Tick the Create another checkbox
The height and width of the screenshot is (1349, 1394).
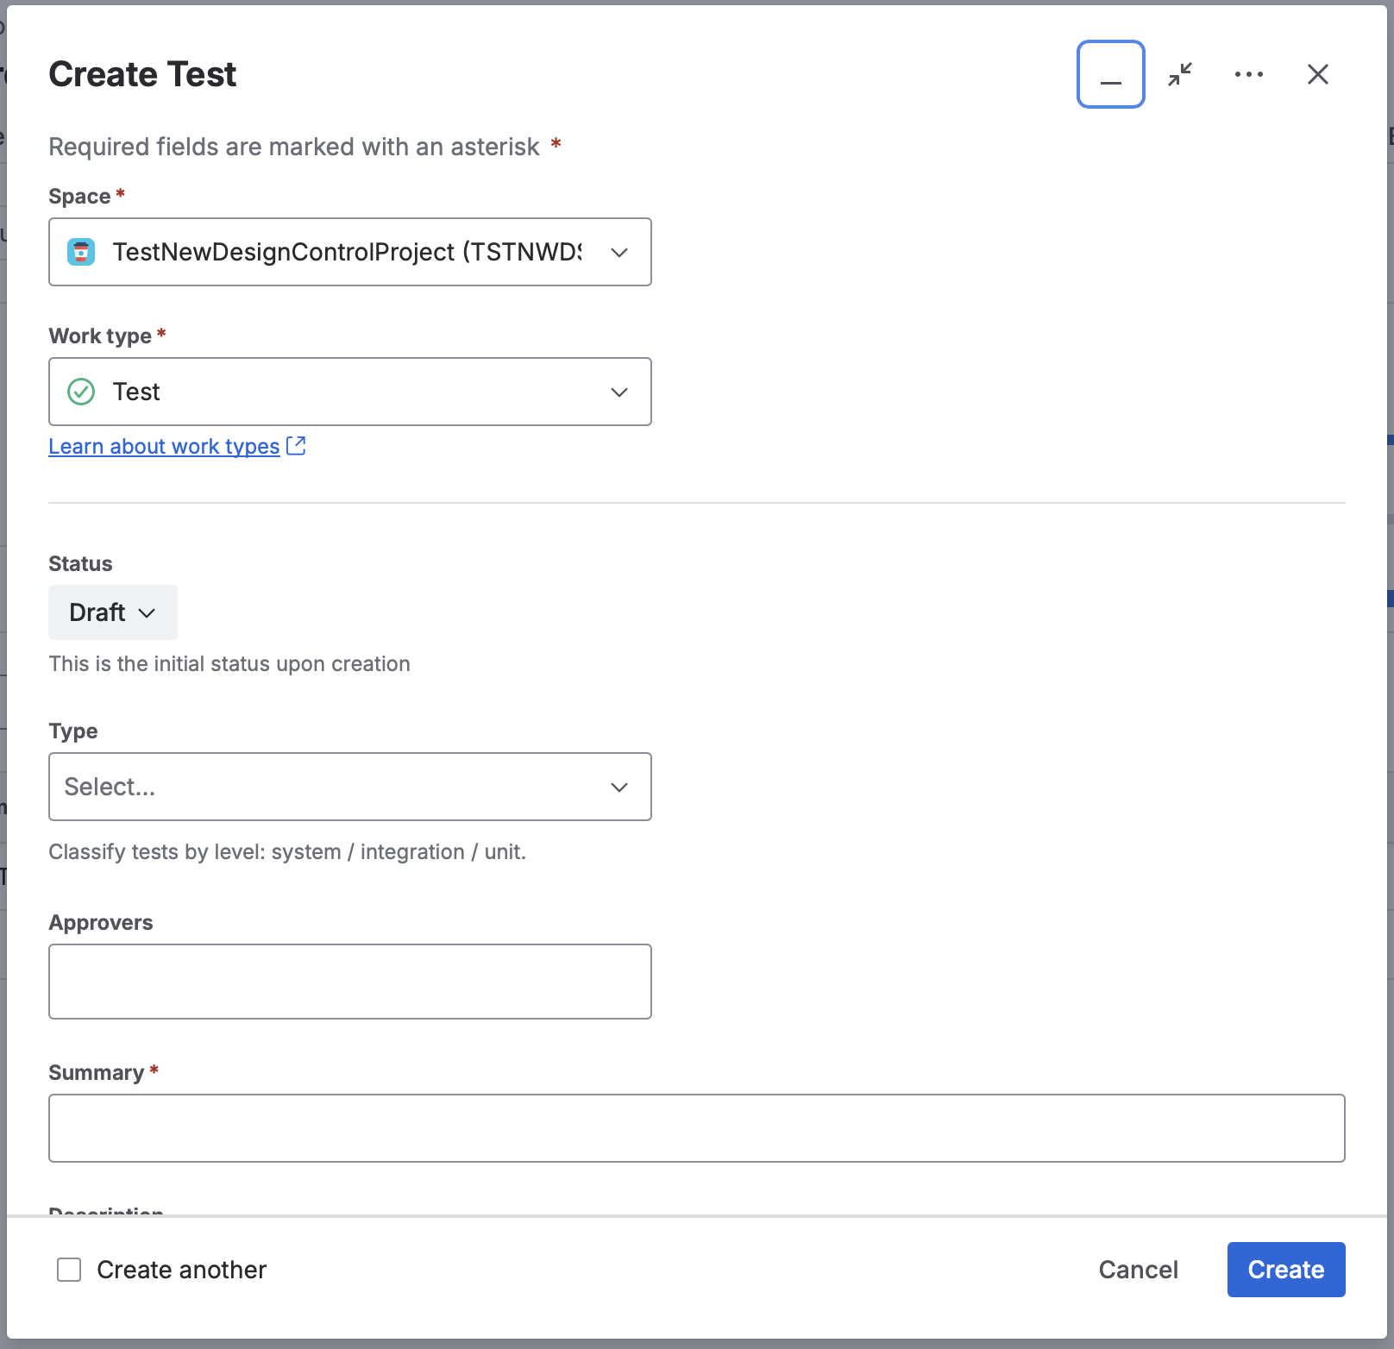[x=69, y=1270]
